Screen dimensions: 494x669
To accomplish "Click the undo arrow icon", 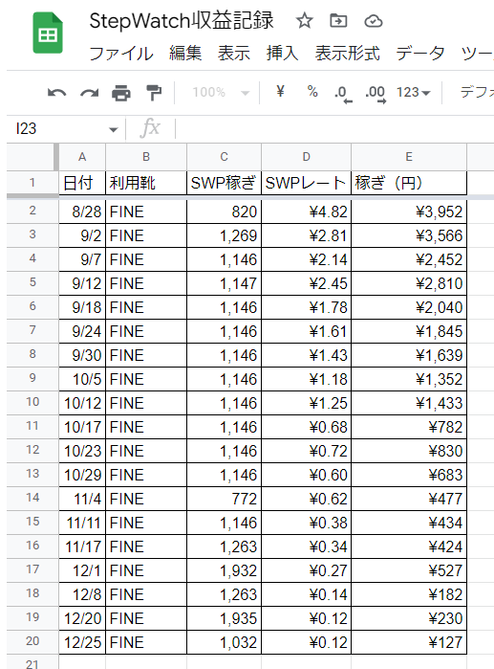I will pos(56,93).
